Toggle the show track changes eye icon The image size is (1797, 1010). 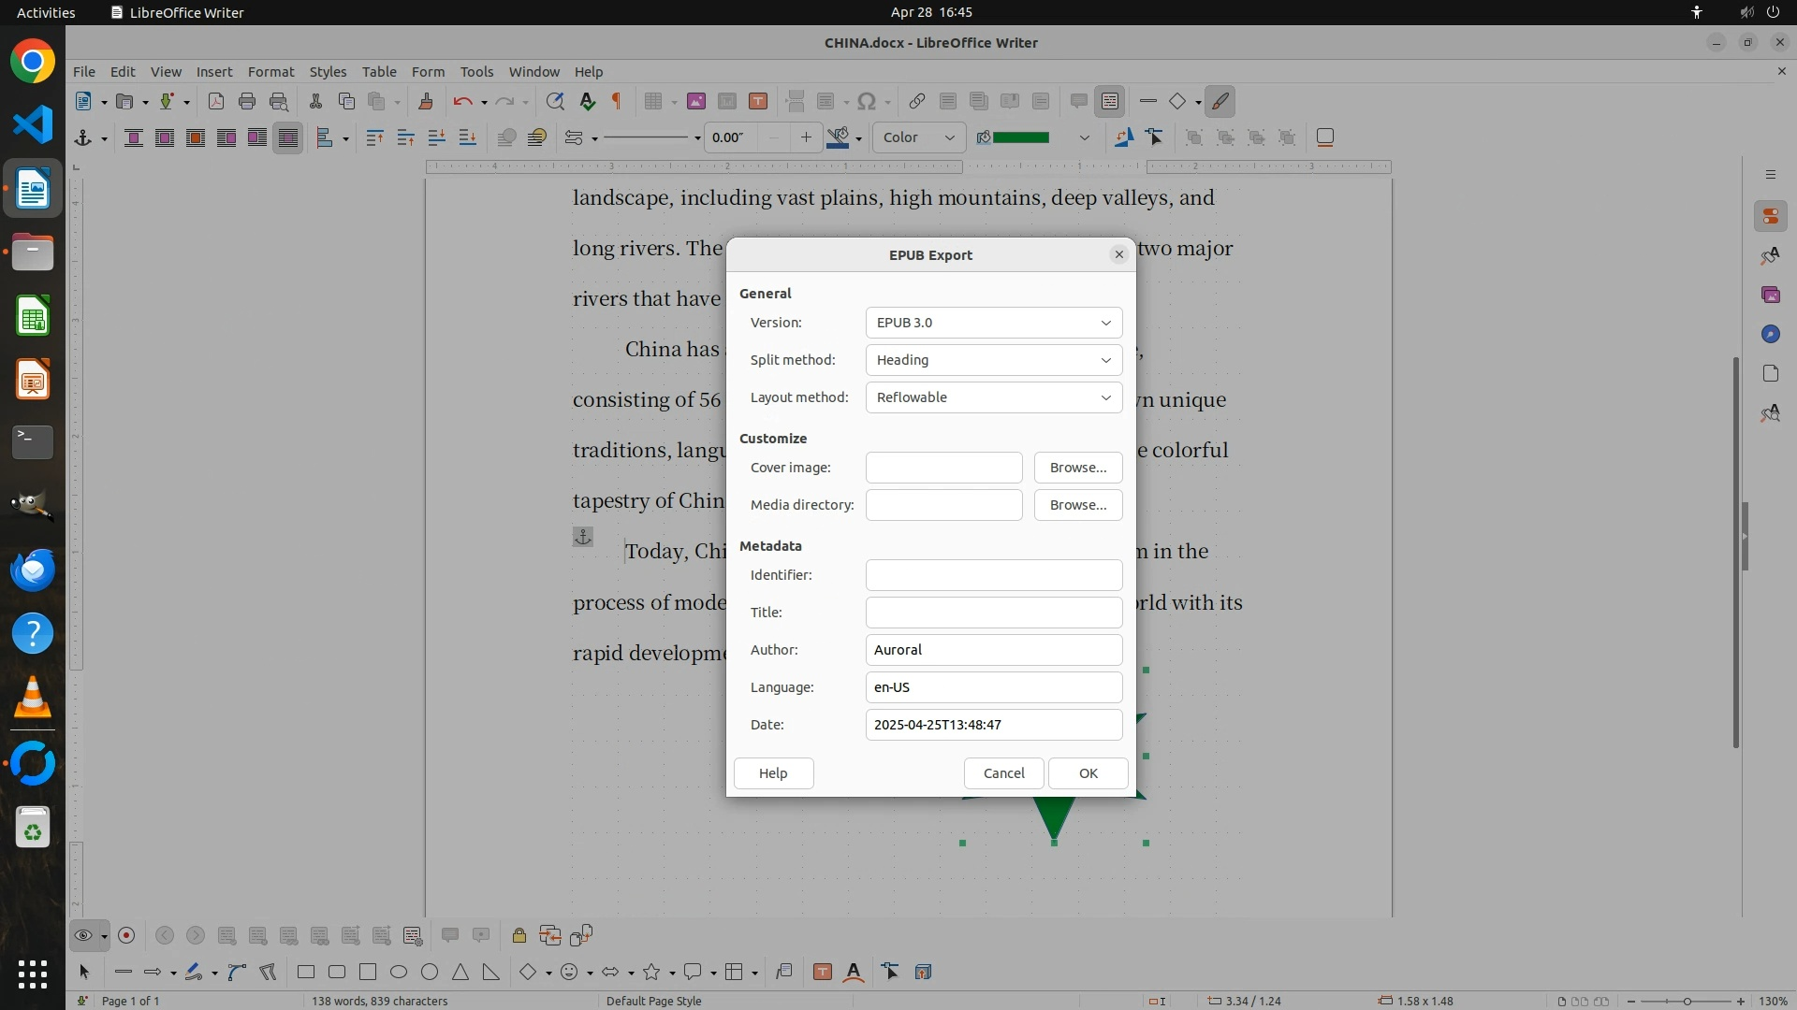pos(83,935)
